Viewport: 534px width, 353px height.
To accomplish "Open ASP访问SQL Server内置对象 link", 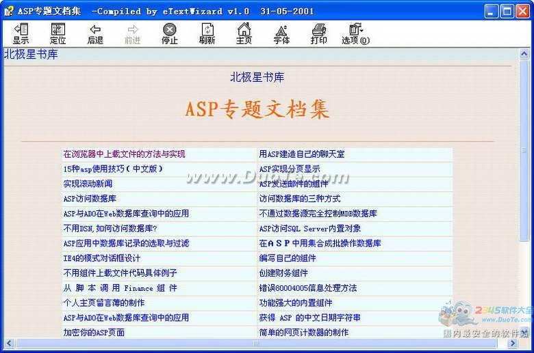I will click(310, 229).
